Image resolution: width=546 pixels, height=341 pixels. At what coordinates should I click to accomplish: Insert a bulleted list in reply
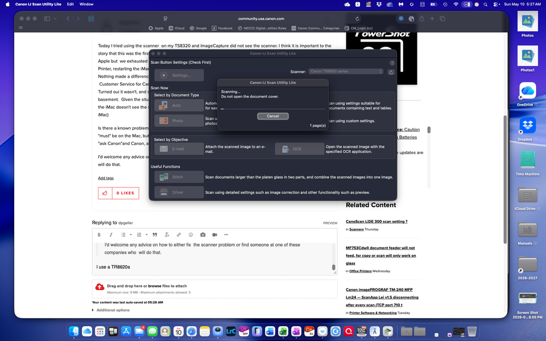click(x=123, y=235)
